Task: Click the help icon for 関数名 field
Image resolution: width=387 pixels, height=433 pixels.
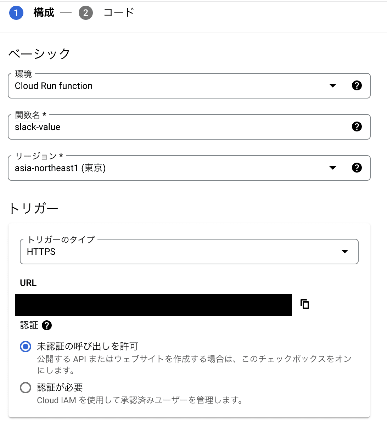Action: click(357, 126)
